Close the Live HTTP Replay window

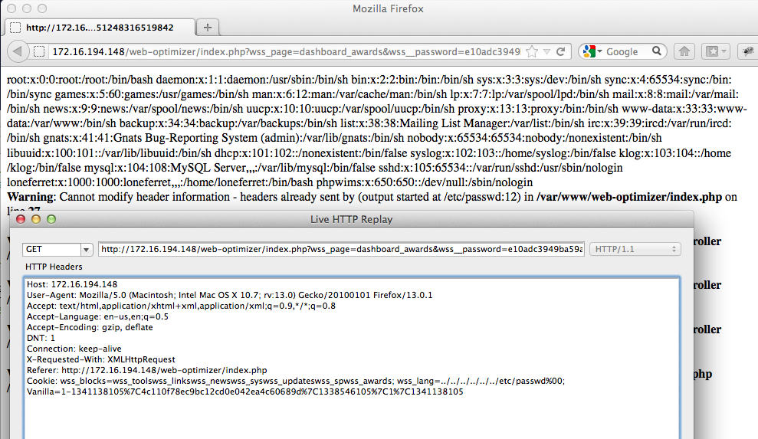21,219
